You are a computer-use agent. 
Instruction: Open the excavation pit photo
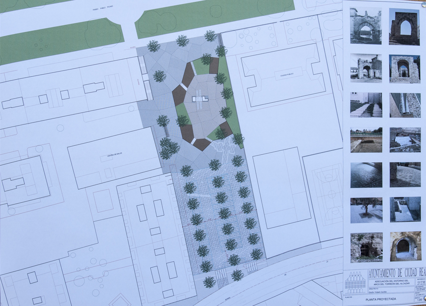(366, 140)
